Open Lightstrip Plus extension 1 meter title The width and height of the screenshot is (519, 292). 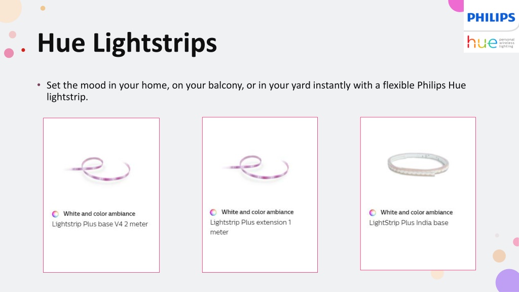[x=250, y=227]
